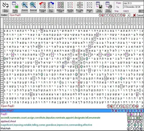The width and height of the screenshot is (144, 131).
Task: Click the Print screen icon
Action: pyautogui.click(x=109, y=5)
